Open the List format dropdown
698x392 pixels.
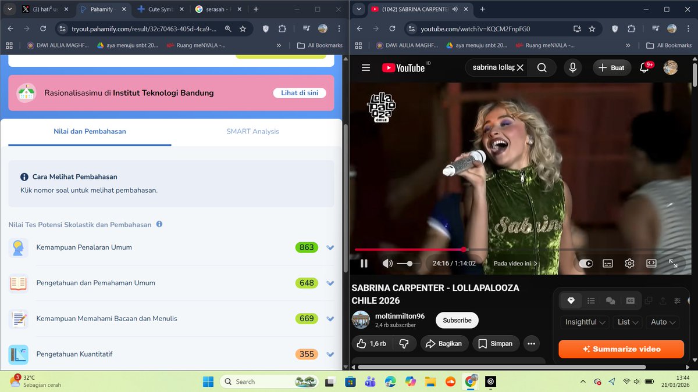(x=628, y=322)
